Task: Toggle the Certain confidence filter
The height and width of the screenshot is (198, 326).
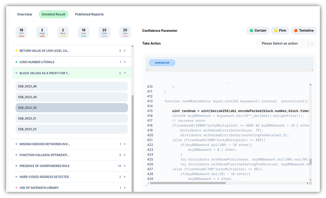Action: tap(257, 31)
